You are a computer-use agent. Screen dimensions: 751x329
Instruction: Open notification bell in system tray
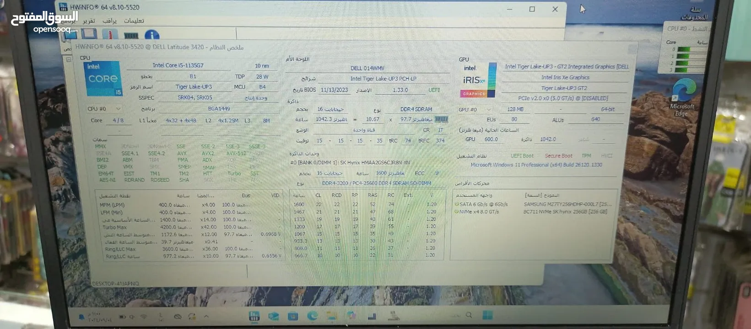tap(81, 316)
